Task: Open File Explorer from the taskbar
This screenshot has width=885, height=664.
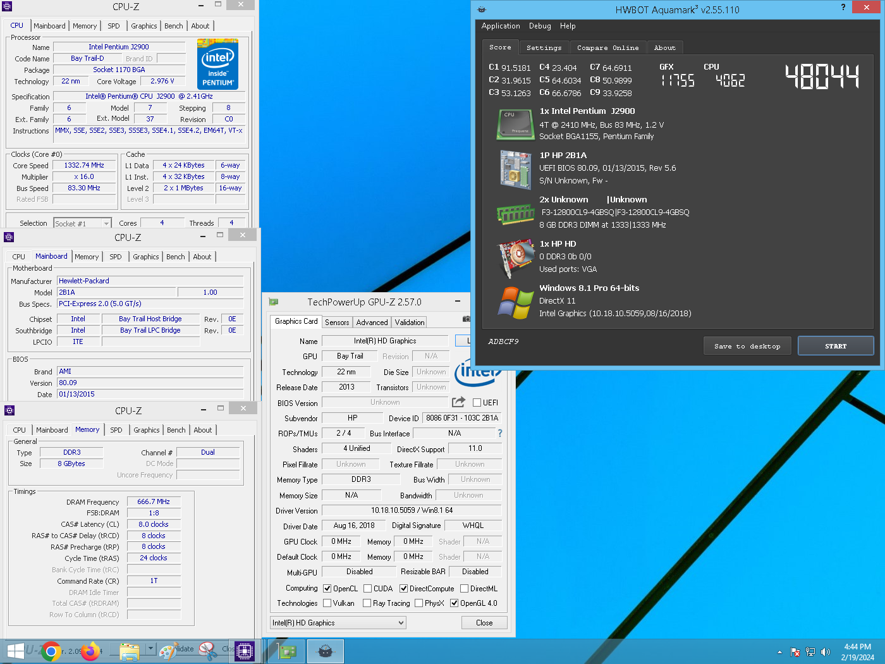Action: (x=129, y=651)
